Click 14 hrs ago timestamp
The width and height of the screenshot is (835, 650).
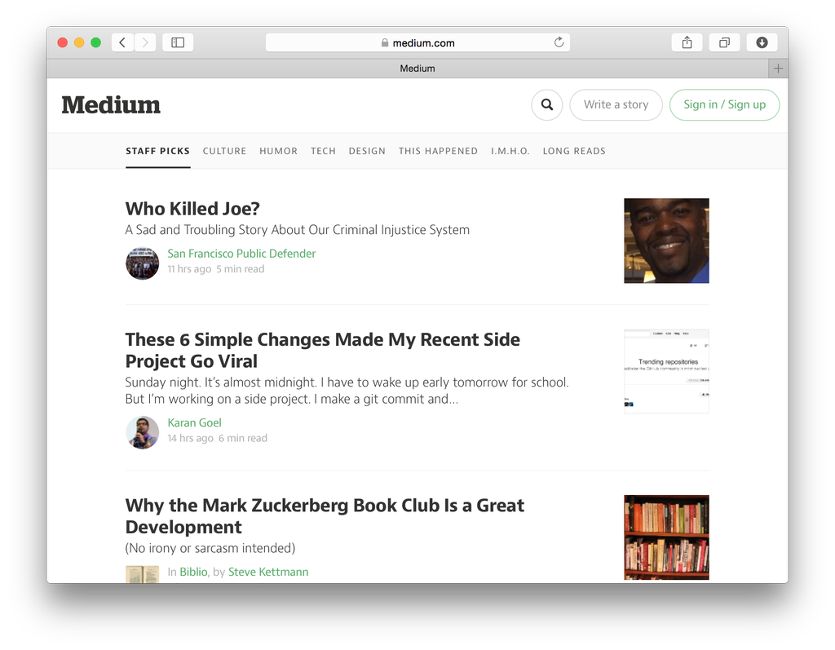(x=190, y=439)
